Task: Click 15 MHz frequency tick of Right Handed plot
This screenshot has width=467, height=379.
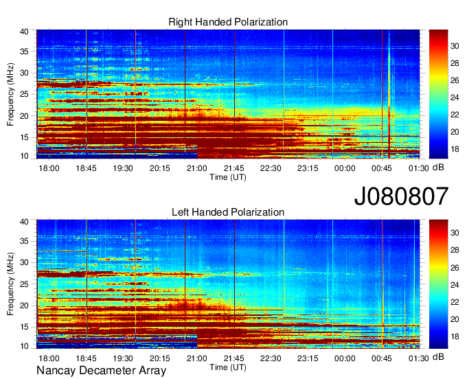Action: coord(24,137)
